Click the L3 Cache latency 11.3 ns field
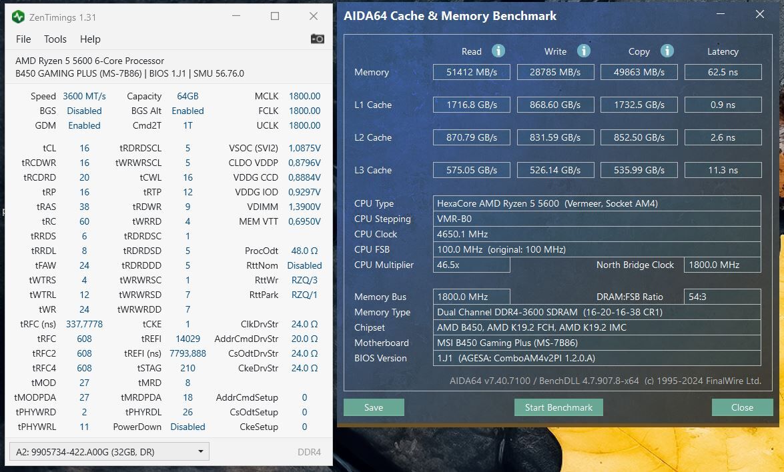The width and height of the screenshot is (784, 472). click(x=723, y=170)
